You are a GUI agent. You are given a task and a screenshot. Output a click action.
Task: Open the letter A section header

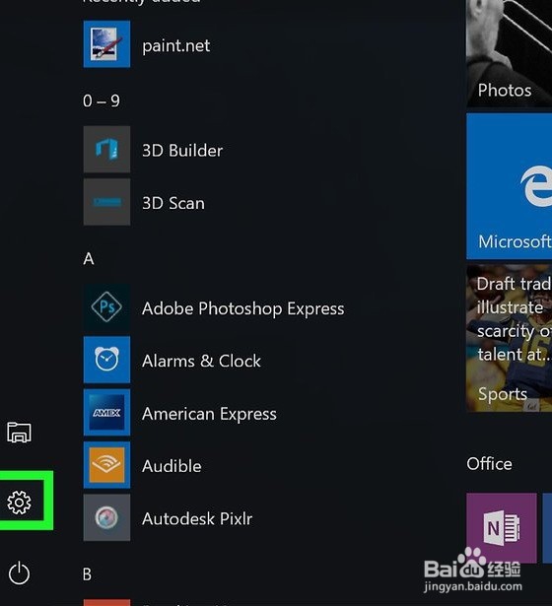[x=89, y=259]
